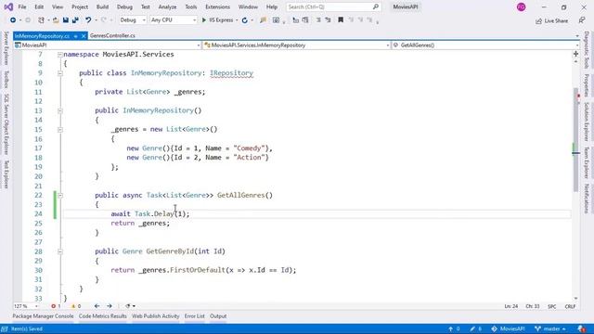Click the comment out selection icon

point(318,20)
